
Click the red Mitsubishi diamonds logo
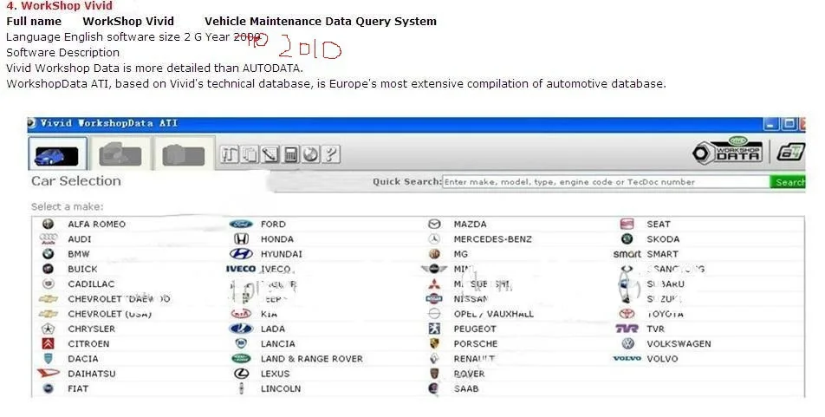[x=434, y=283]
